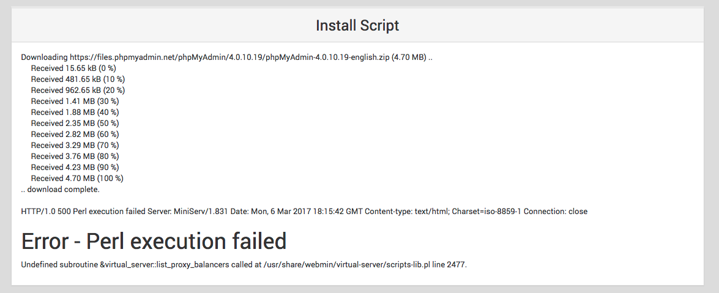Click the Install Script page heading
The image size is (719, 293).
click(357, 25)
